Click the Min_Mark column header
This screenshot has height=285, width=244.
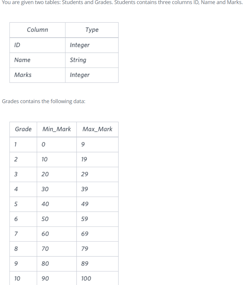(57, 129)
